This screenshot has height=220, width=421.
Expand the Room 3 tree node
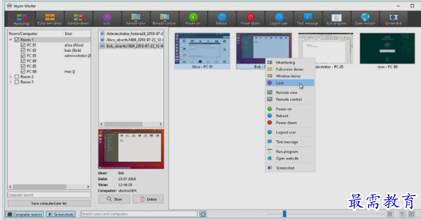click(x=11, y=82)
